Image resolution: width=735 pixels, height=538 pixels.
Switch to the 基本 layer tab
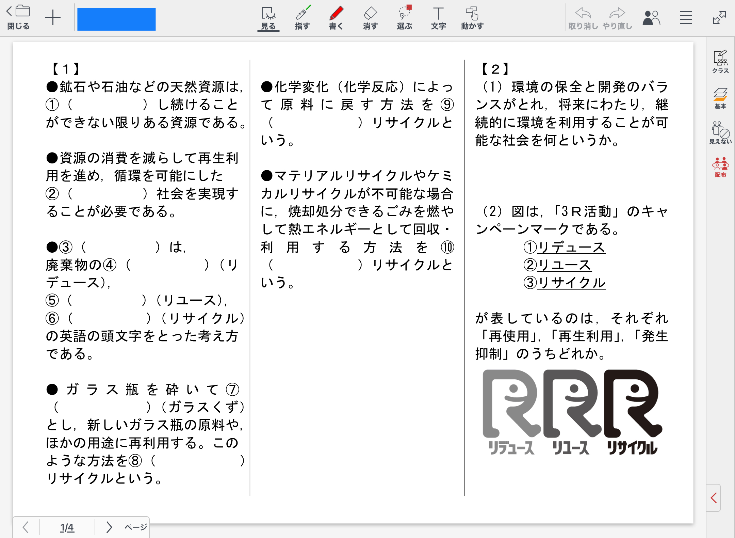click(x=720, y=98)
